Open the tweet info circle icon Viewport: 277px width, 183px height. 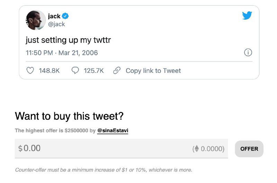point(248,53)
